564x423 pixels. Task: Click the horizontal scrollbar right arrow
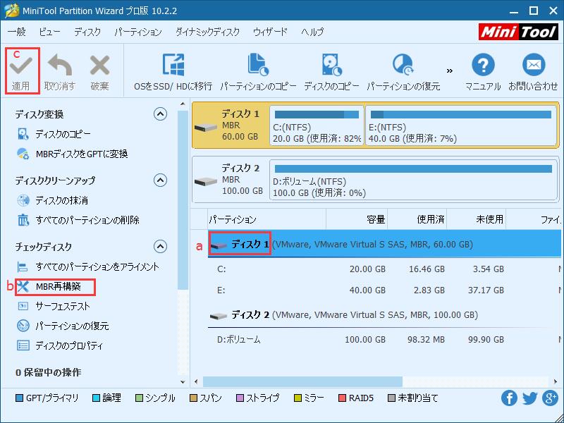556,381
